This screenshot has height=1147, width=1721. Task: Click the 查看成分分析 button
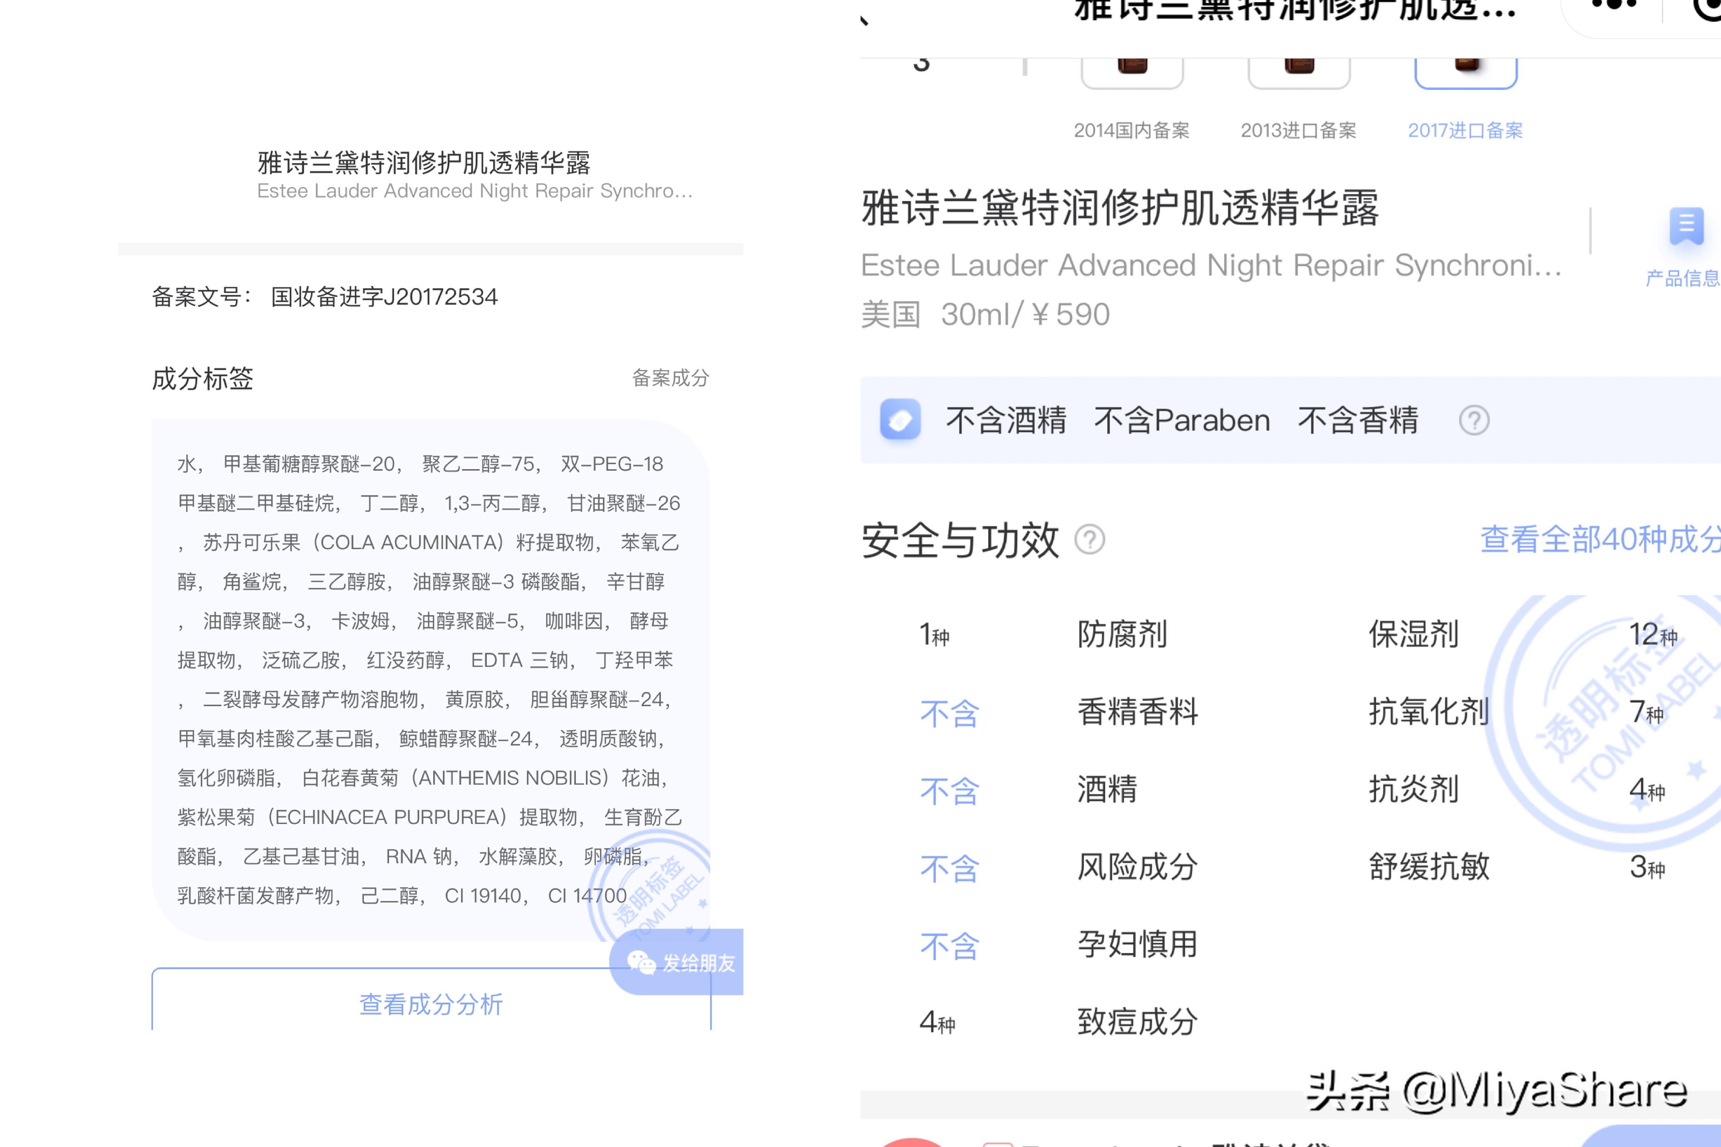tap(430, 1005)
